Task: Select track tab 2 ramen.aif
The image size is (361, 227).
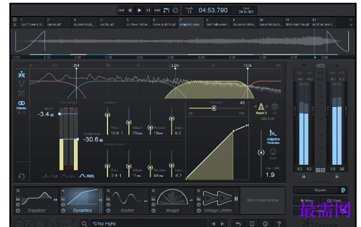Action: tap(58, 23)
